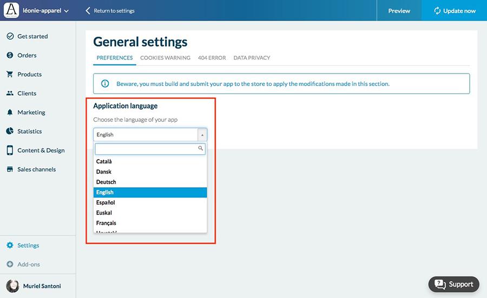Open the Data Privacy tab
This screenshot has width=487, height=298.
pos(252,58)
